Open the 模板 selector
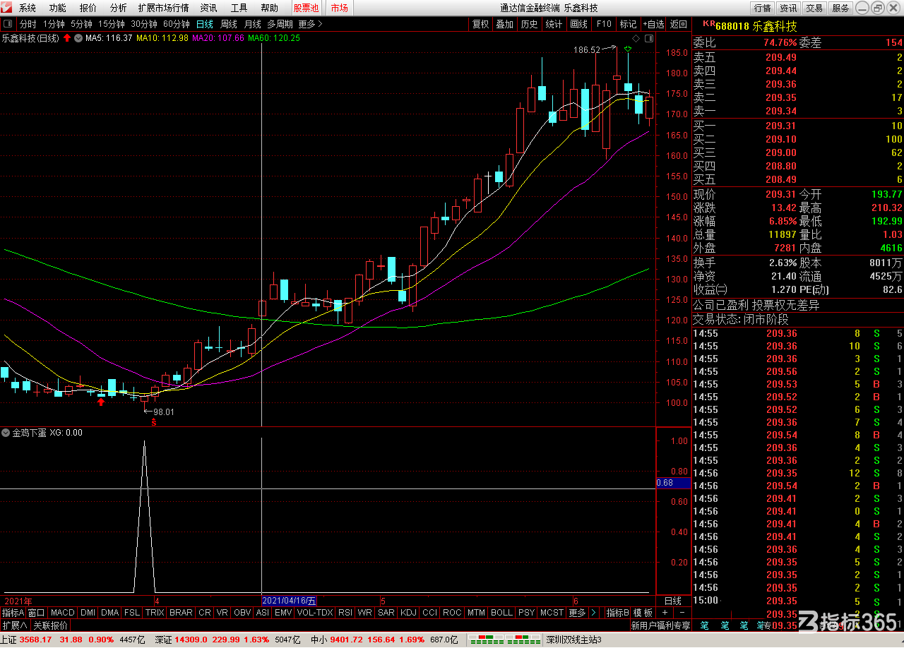The height and width of the screenshot is (648, 904). coord(643,613)
